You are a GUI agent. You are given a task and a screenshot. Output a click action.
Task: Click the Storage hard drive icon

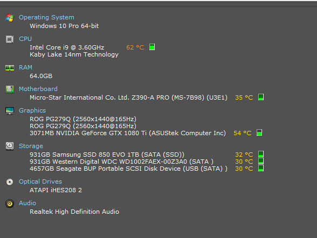tap(10, 146)
